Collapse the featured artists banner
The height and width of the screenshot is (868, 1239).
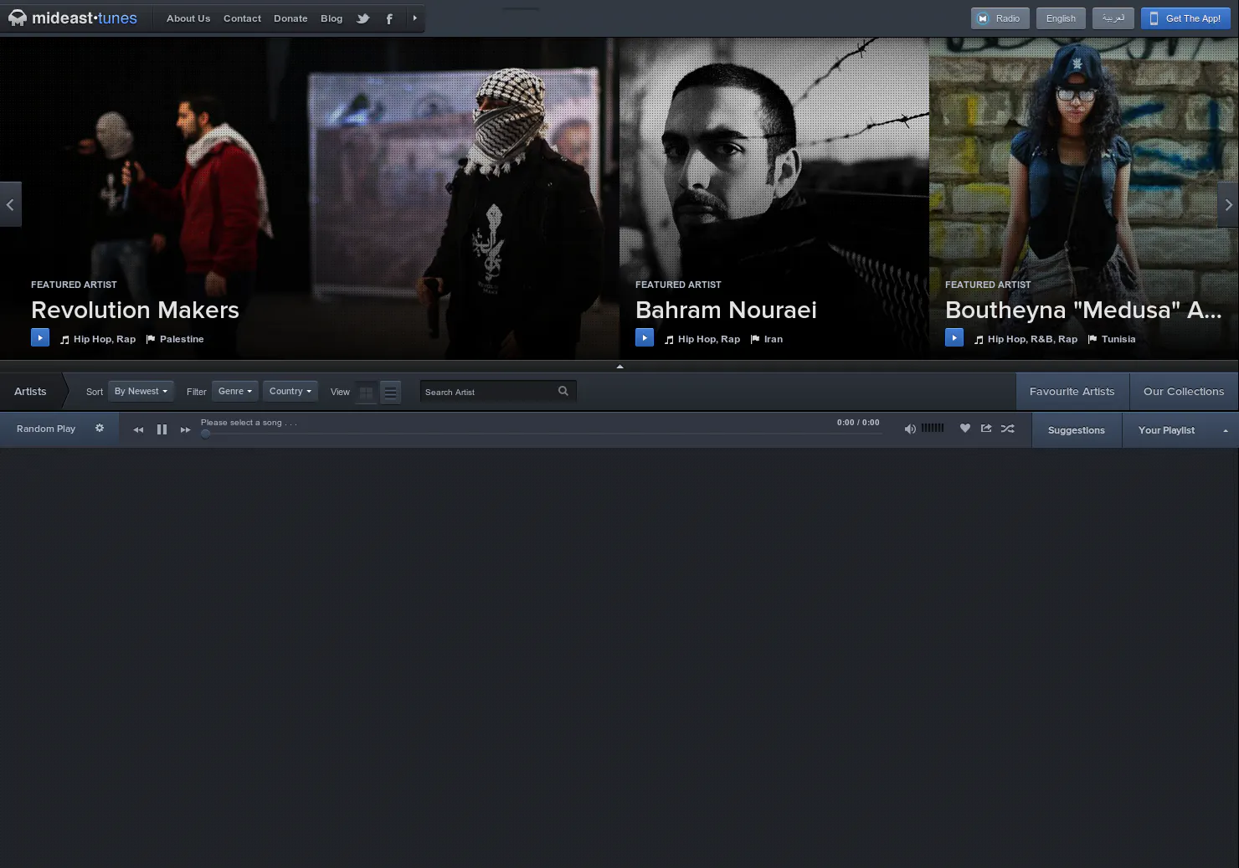click(x=619, y=366)
